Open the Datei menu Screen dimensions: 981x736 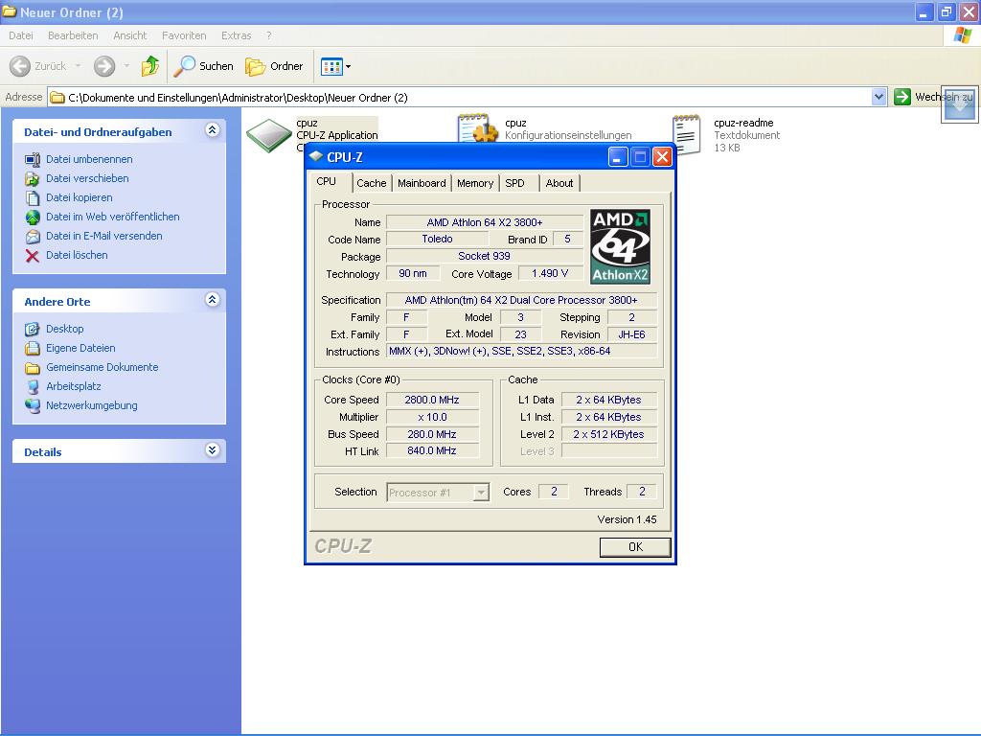pyautogui.click(x=21, y=35)
